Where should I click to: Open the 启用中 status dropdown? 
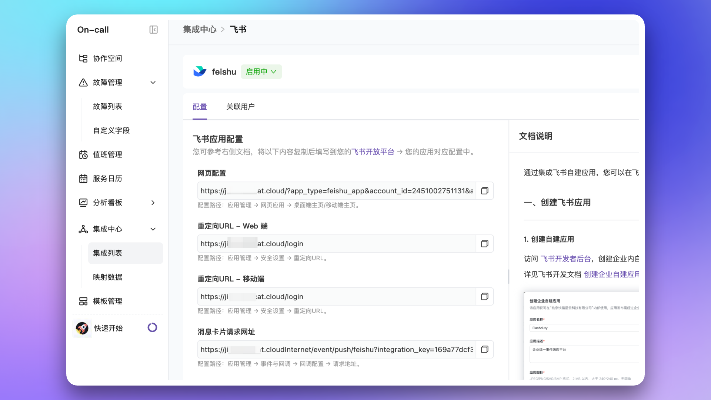[261, 71]
